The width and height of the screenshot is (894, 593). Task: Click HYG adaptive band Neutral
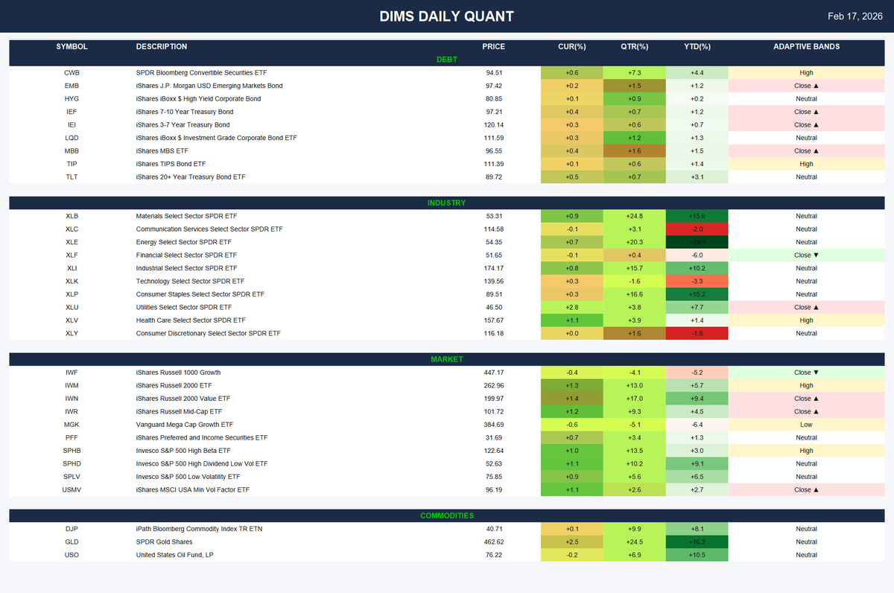[x=806, y=99]
